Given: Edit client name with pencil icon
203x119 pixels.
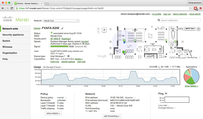Looking at the screenshot, I should [x=62, y=28].
